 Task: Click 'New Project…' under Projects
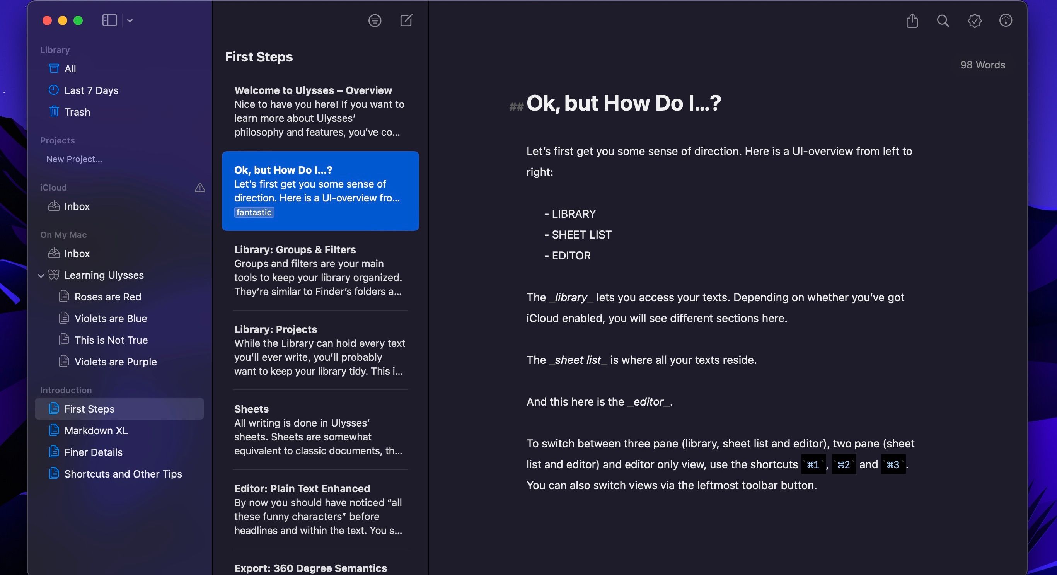[74, 159]
